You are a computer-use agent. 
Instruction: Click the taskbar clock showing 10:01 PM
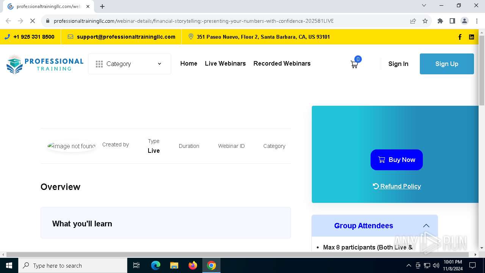pos(453,265)
